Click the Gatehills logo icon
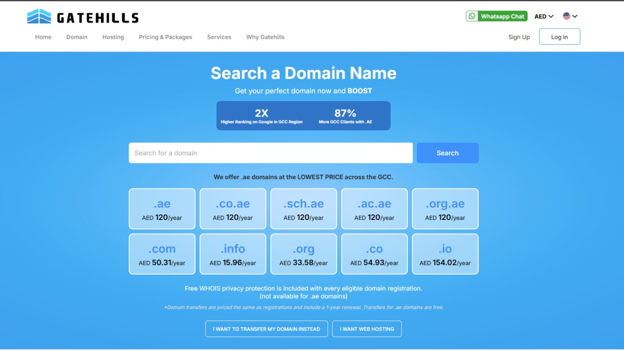 [x=39, y=17]
